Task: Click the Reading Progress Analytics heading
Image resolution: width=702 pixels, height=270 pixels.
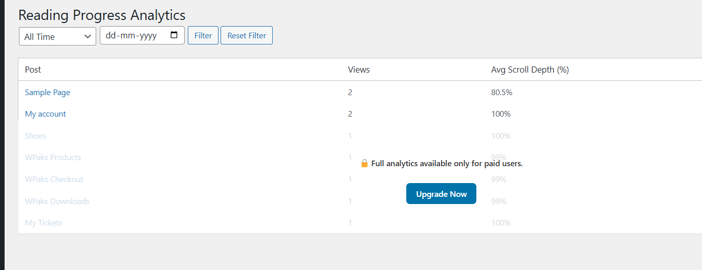Action: pyautogui.click(x=102, y=15)
